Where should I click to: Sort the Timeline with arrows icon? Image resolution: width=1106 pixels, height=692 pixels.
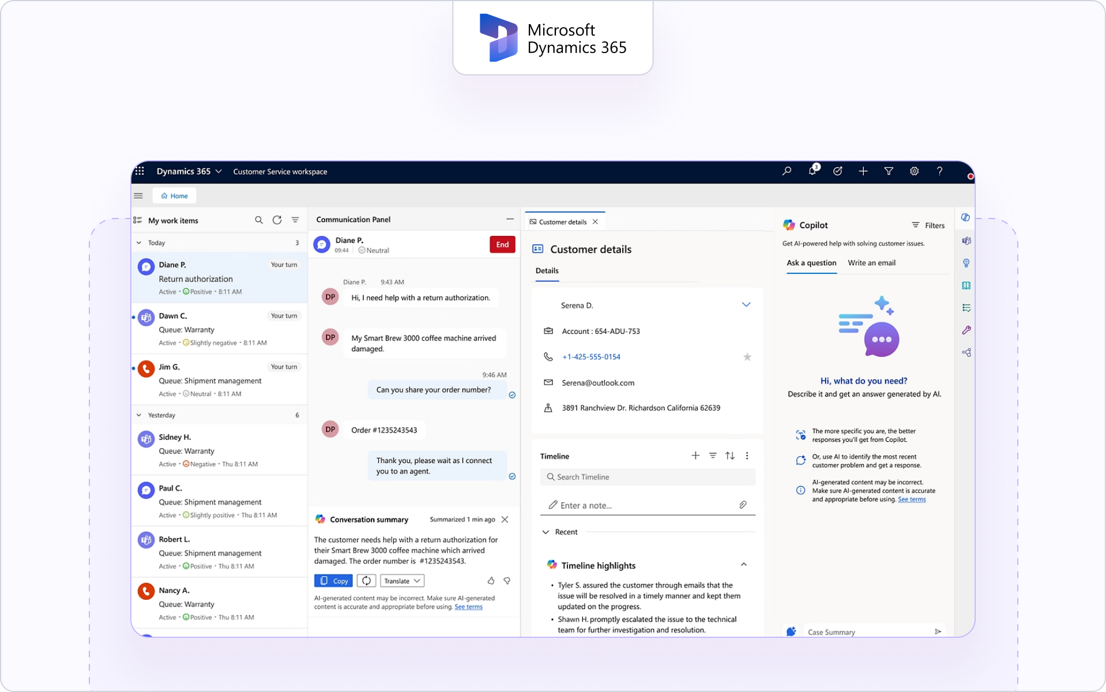pos(730,456)
